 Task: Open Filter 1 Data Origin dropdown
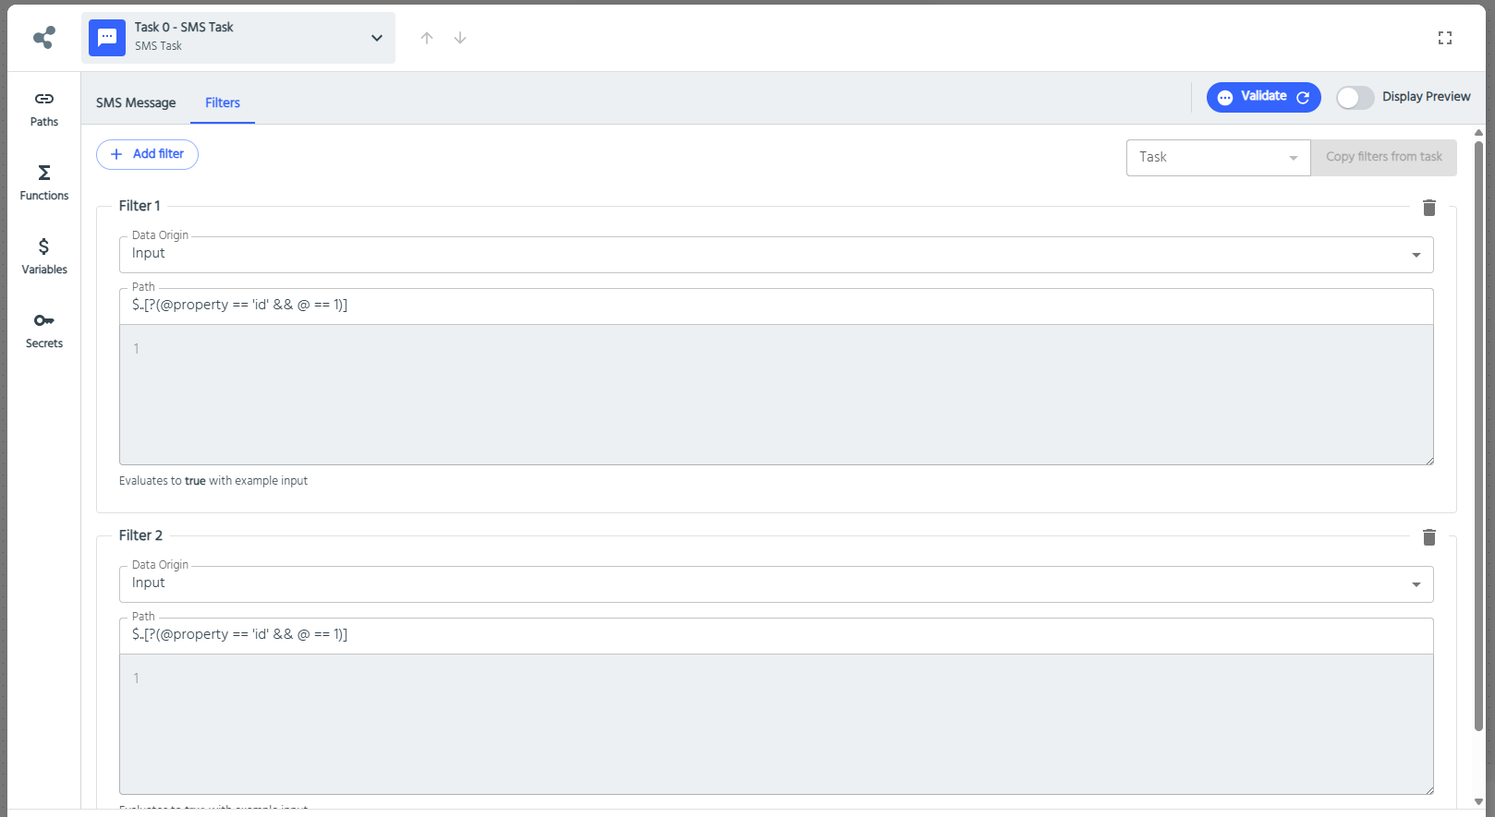tap(775, 255)
